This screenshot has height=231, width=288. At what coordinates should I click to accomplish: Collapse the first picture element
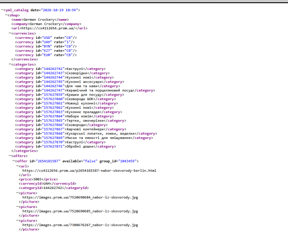click(17, 193)
